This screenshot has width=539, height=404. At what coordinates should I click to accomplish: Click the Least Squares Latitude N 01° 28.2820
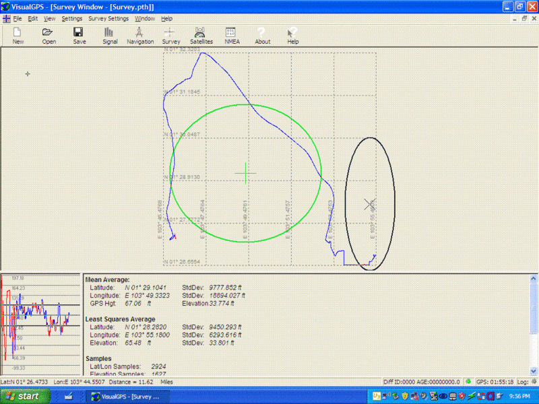tap(146, 327)
